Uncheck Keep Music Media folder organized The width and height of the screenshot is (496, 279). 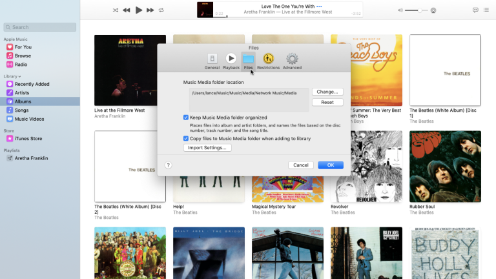[186, 118]
